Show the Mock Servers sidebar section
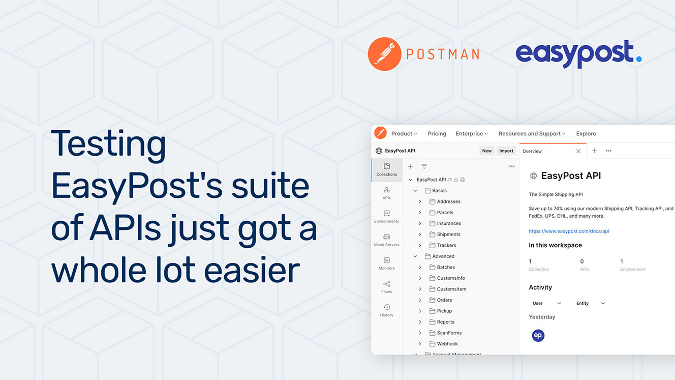This screenshot has width=675, height=380. click(387, 240)
